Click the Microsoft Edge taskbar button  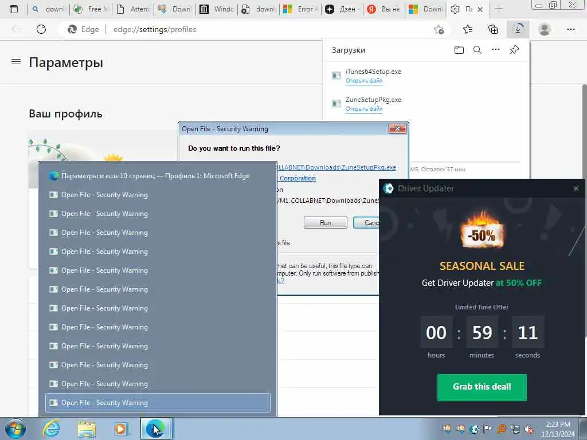pos(155,429)
